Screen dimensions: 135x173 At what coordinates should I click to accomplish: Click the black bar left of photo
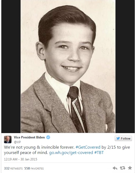[x=11, y=66]
